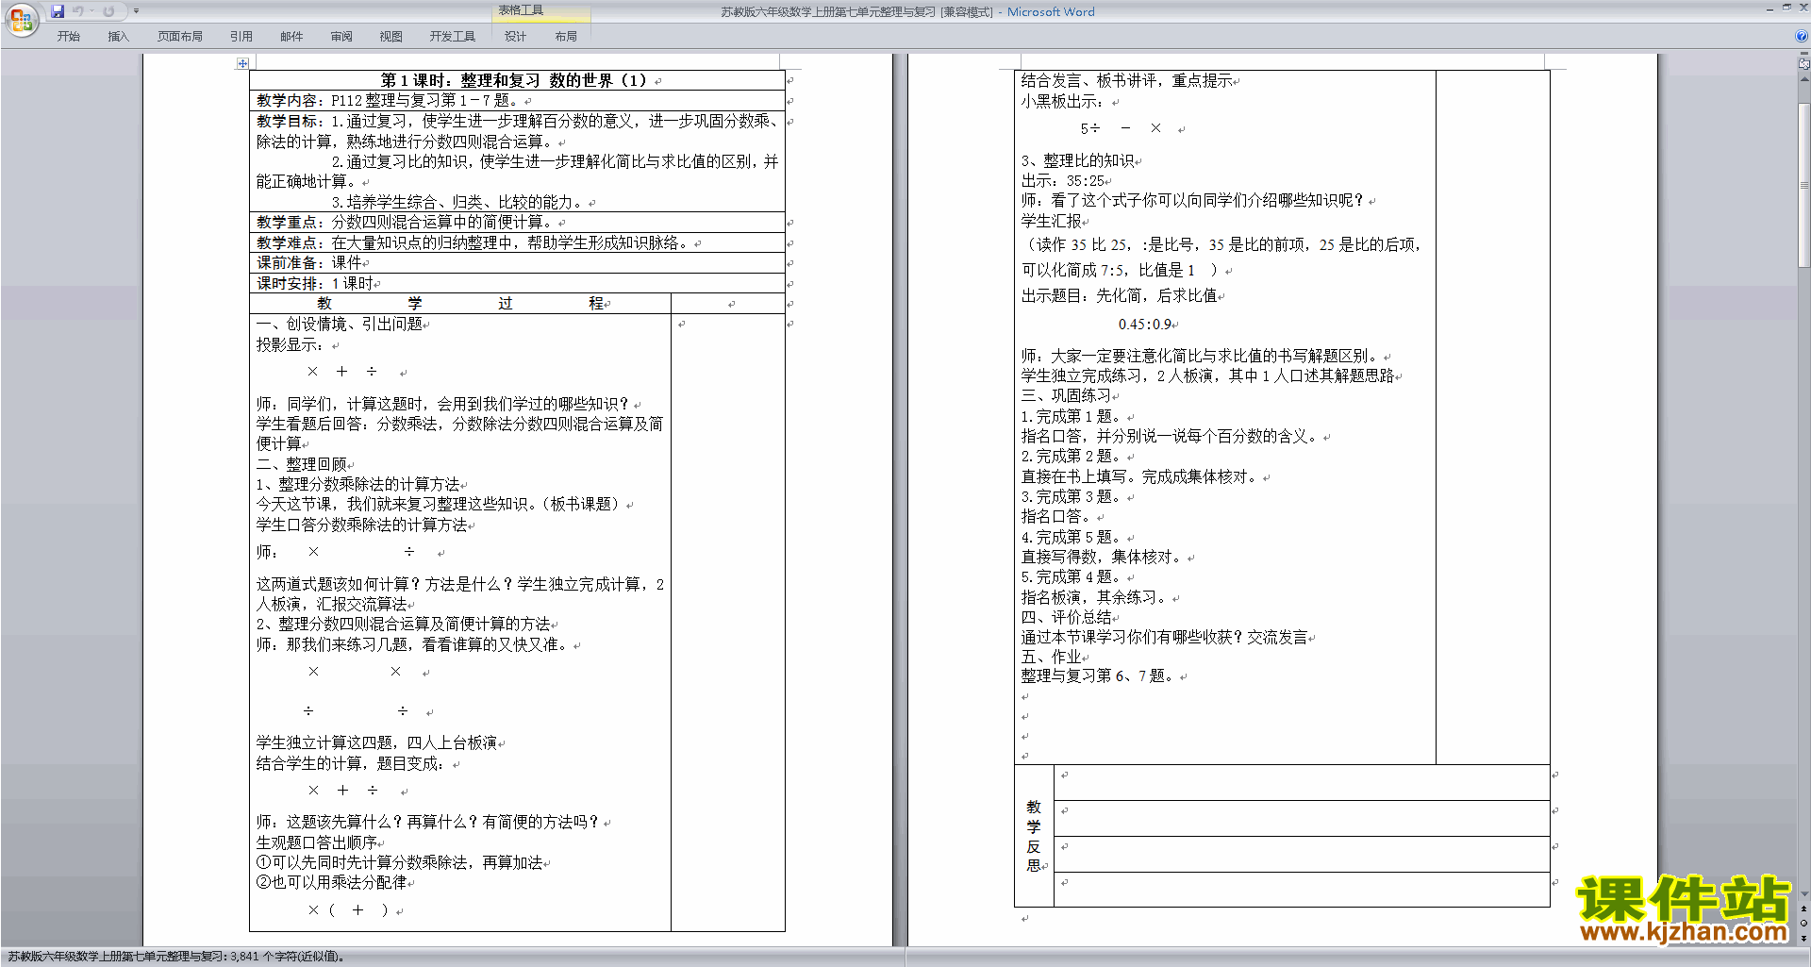Open the table tools 设计 tab
Image resolution: width=1811 pixels, height=967 pixels.
(515, 37)
